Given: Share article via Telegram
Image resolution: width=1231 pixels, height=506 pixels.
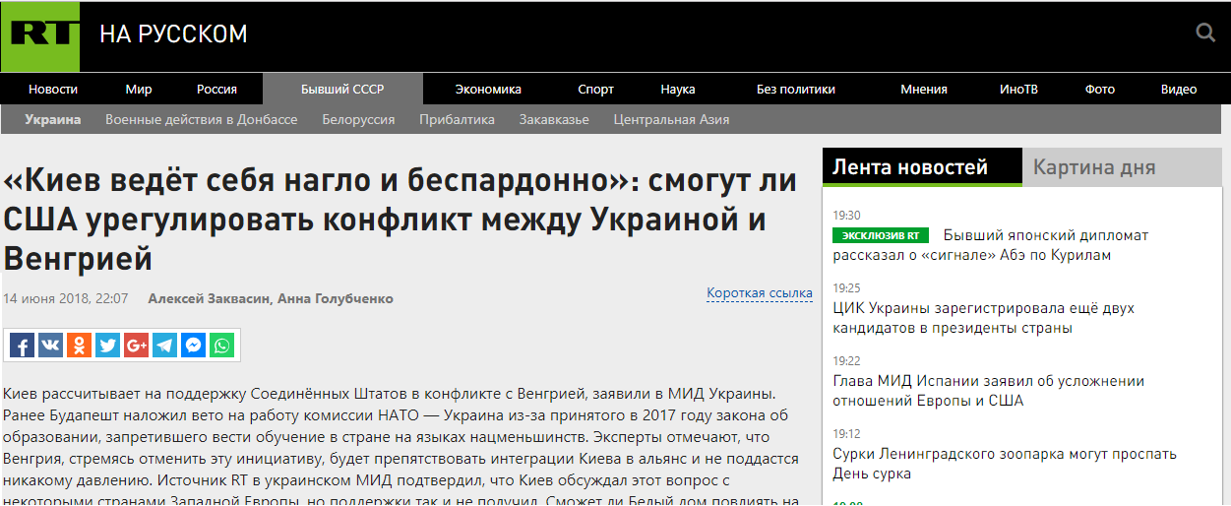Looking at the screenshot, I should click(164, 345).
